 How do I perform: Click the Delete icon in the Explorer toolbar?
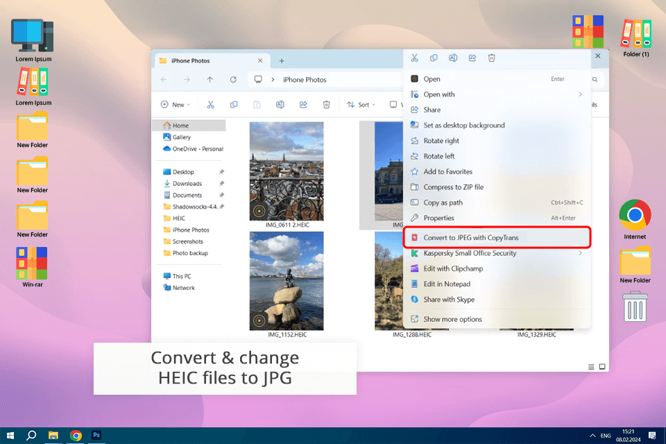pos(326,105)
